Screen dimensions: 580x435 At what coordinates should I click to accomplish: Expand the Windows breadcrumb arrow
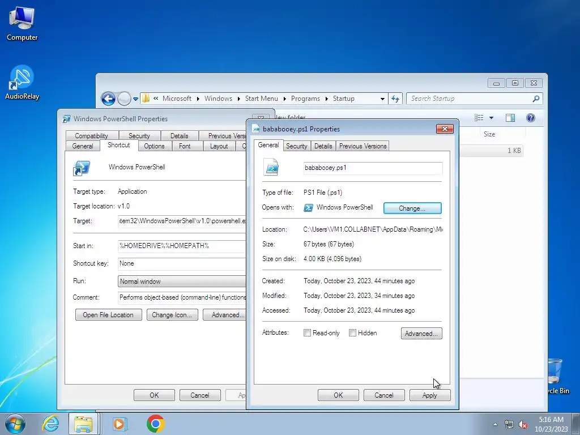click(239, 99)
